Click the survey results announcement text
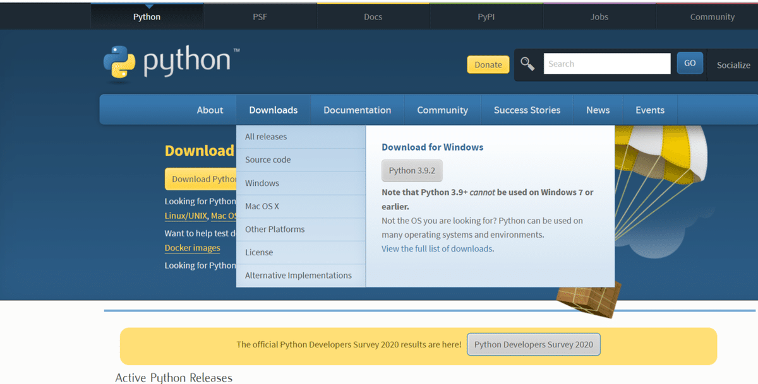 tap(349, 345)
